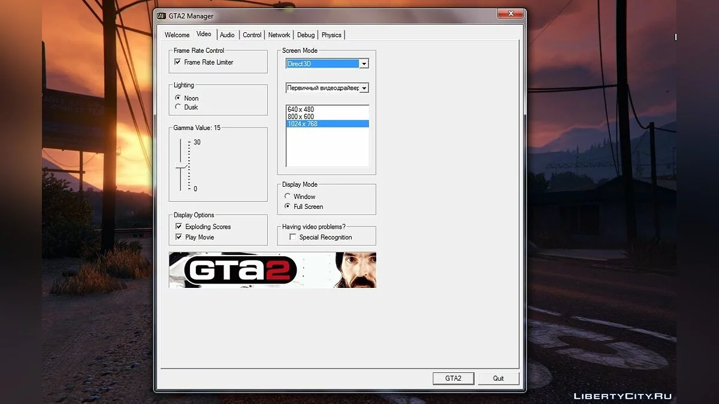Go to the Network tab
The image size is (719, 404).
point(279,35)
